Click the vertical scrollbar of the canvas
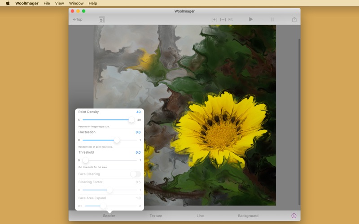This screenshot has width=359, height=224. coord(299,122)
